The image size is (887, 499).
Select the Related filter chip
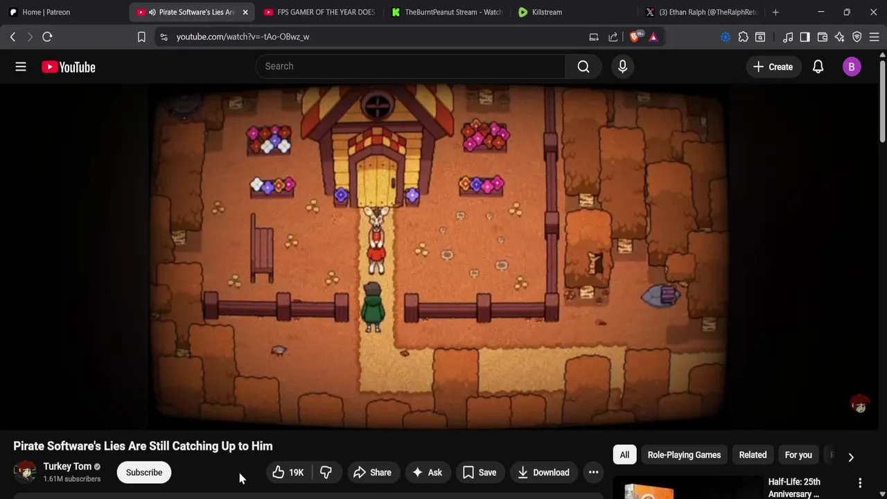point(753,455)
